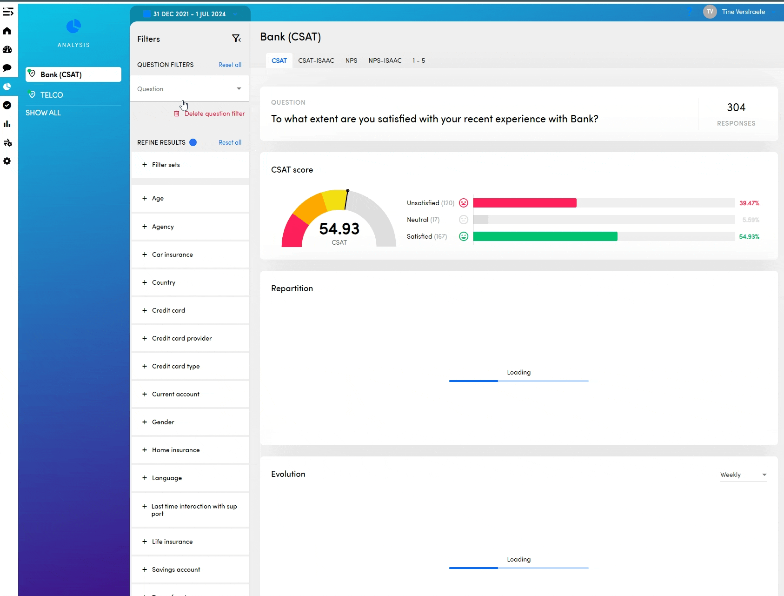
Task: Open the Question filter dropdown
Action: 189,89
